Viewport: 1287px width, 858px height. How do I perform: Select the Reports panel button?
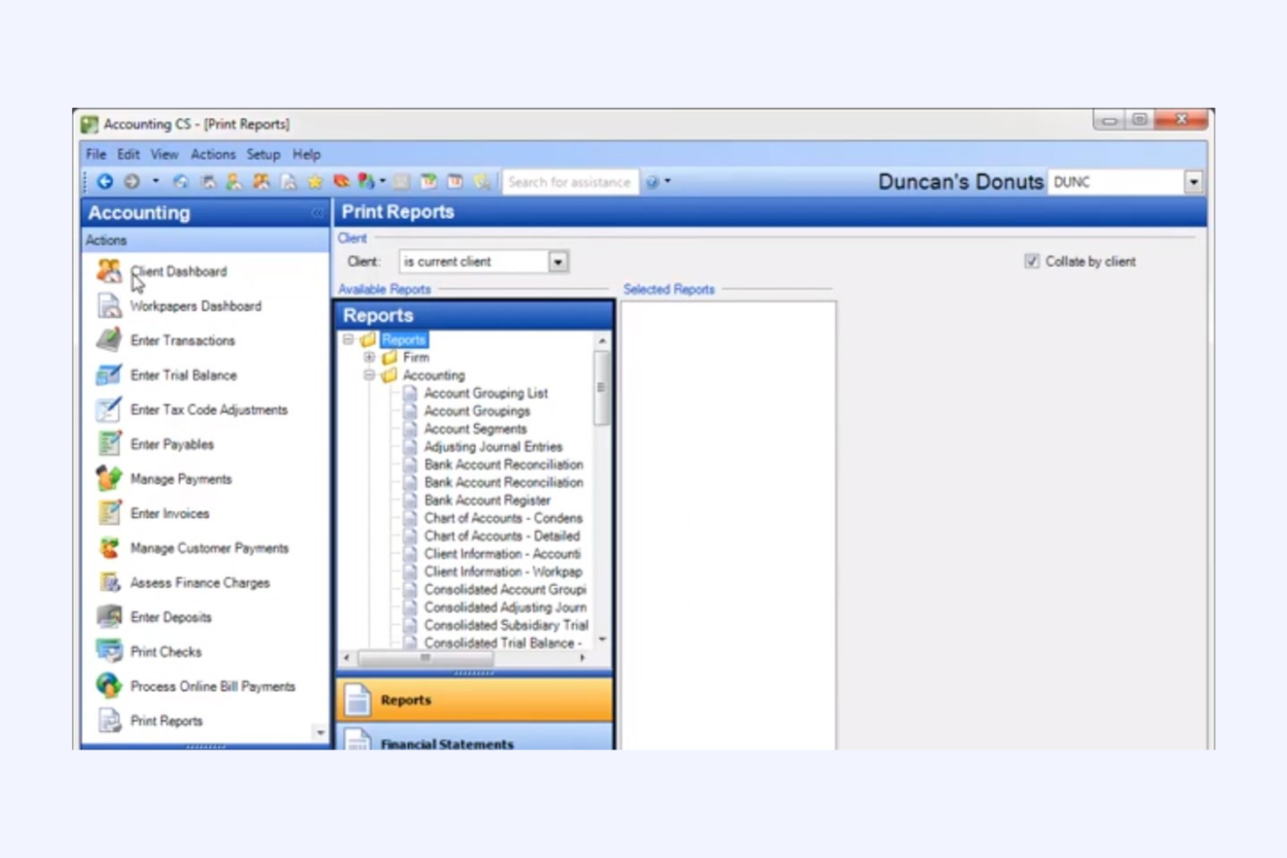point(406,700)
